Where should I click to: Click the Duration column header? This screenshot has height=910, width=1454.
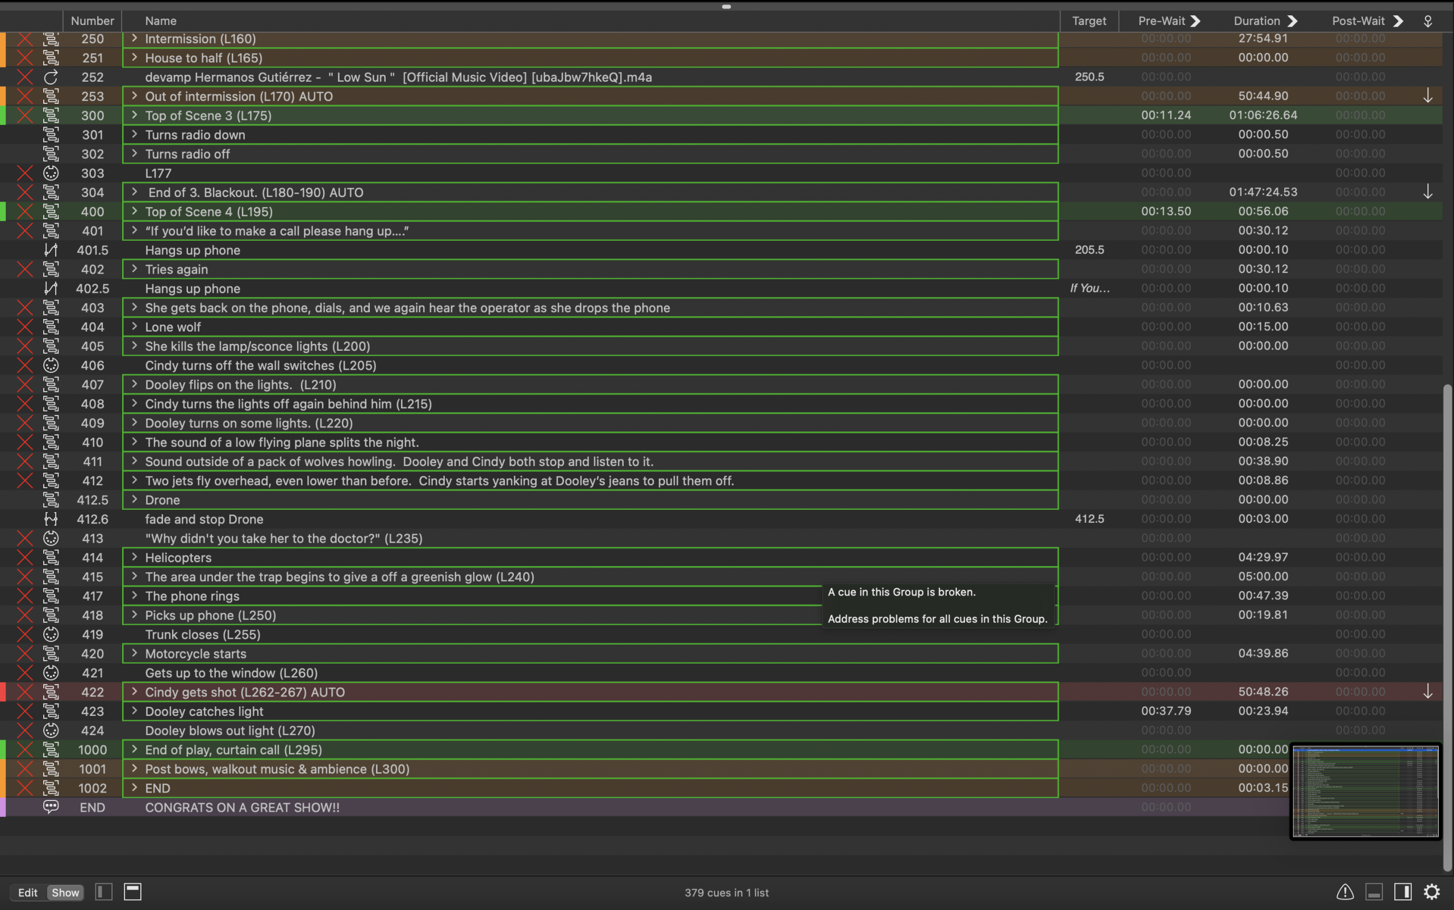coord(1256,21)
